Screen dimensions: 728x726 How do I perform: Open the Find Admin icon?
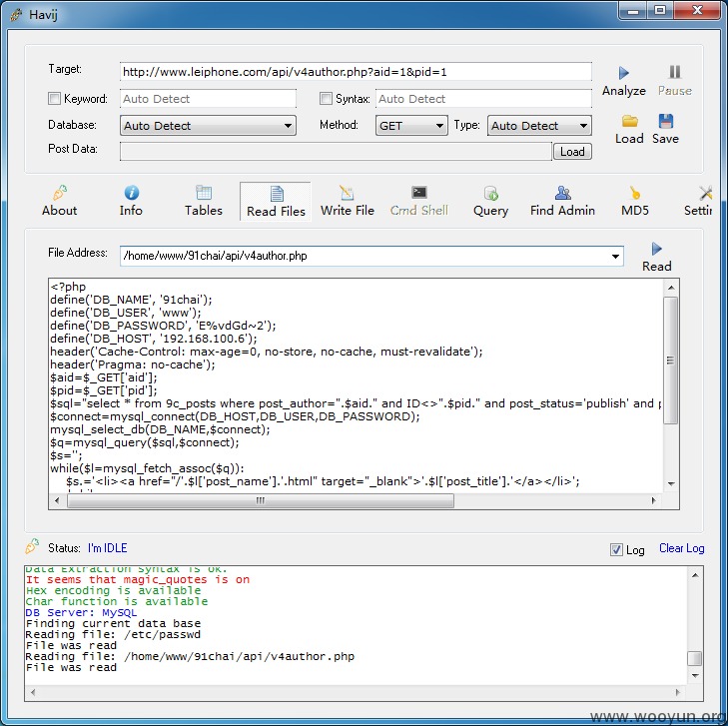click(x=562, y=192)
